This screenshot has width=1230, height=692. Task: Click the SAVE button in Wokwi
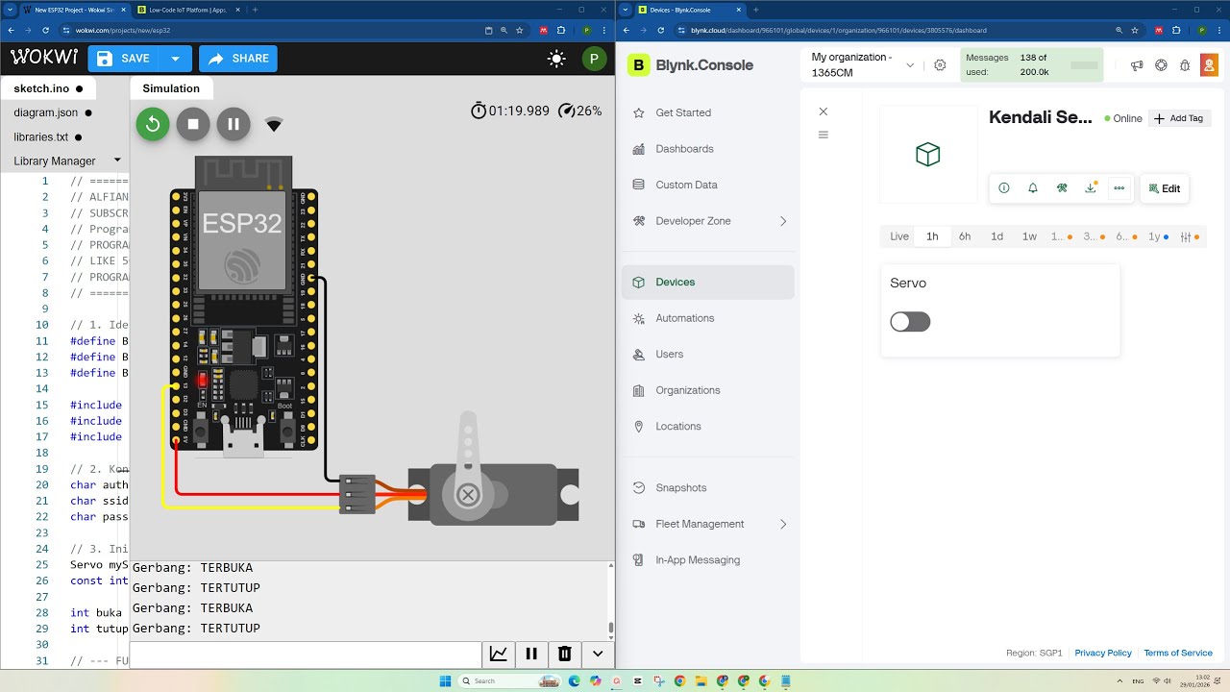[124, 59]
